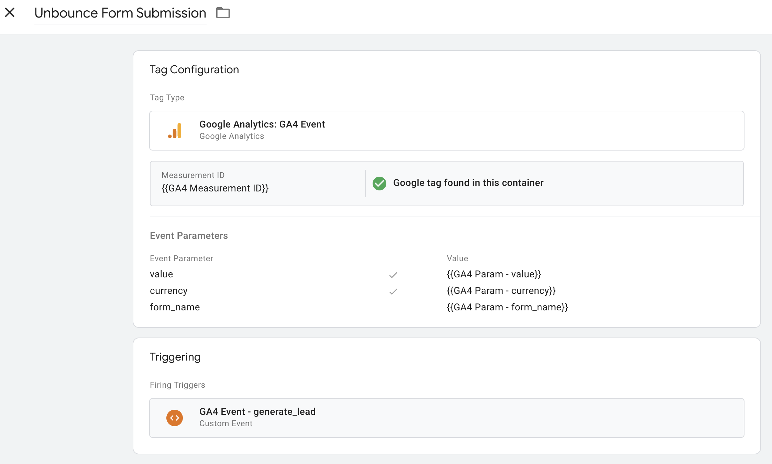Open the Google Analytics: GA4 Event tag type

pos(262,124)
